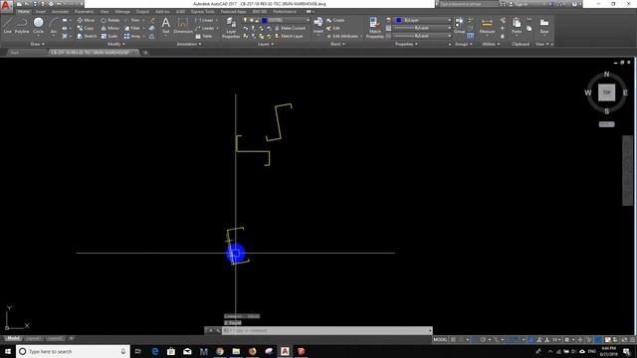Viewport: 637px width, 358px height.
Task: Toggle grid display in status bar
Action: [x=453, y=340]
